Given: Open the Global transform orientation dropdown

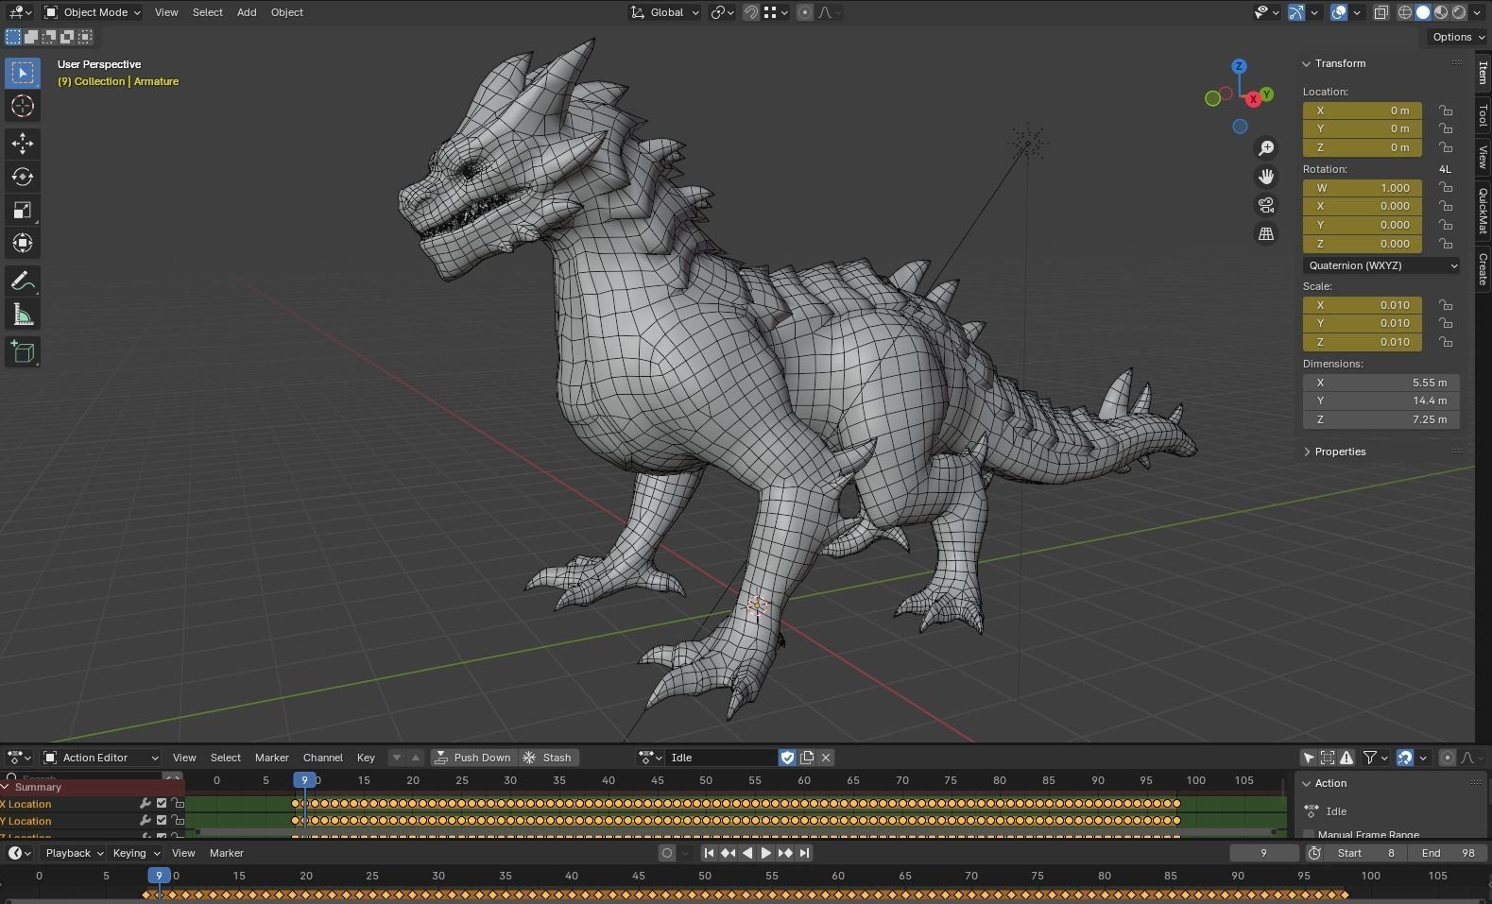Looking at the screenshot, I should pyautogui.click(x=665, y=12).
